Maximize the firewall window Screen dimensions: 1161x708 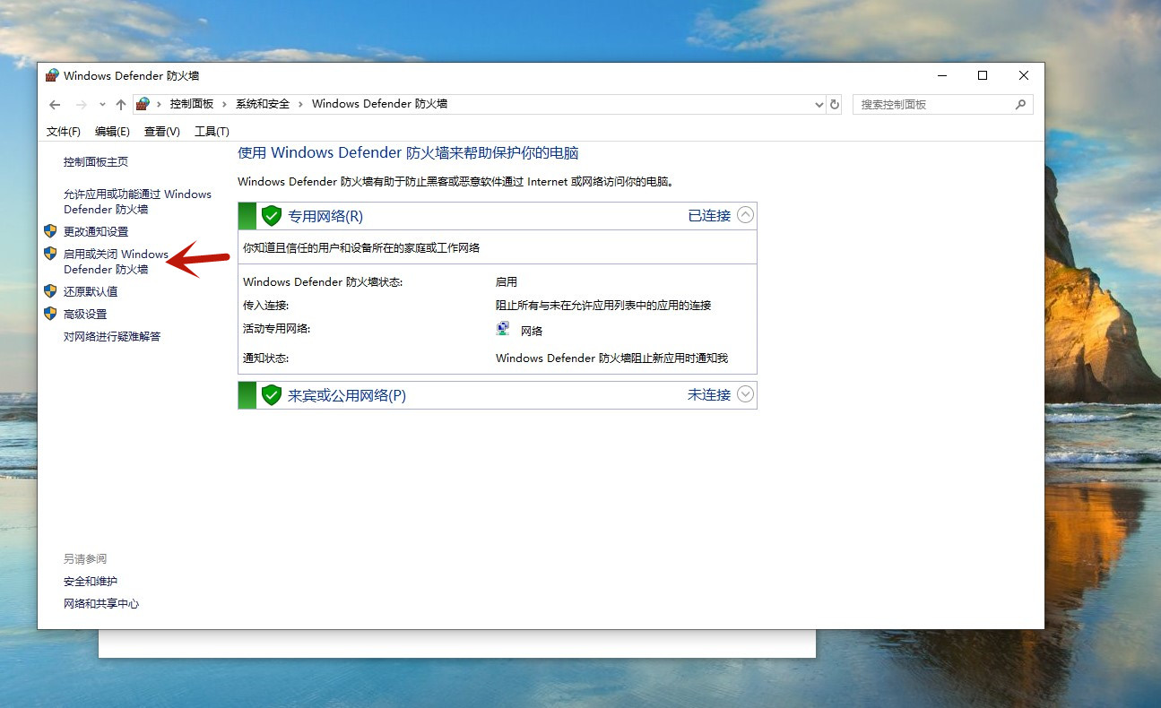tap(983, 75)
